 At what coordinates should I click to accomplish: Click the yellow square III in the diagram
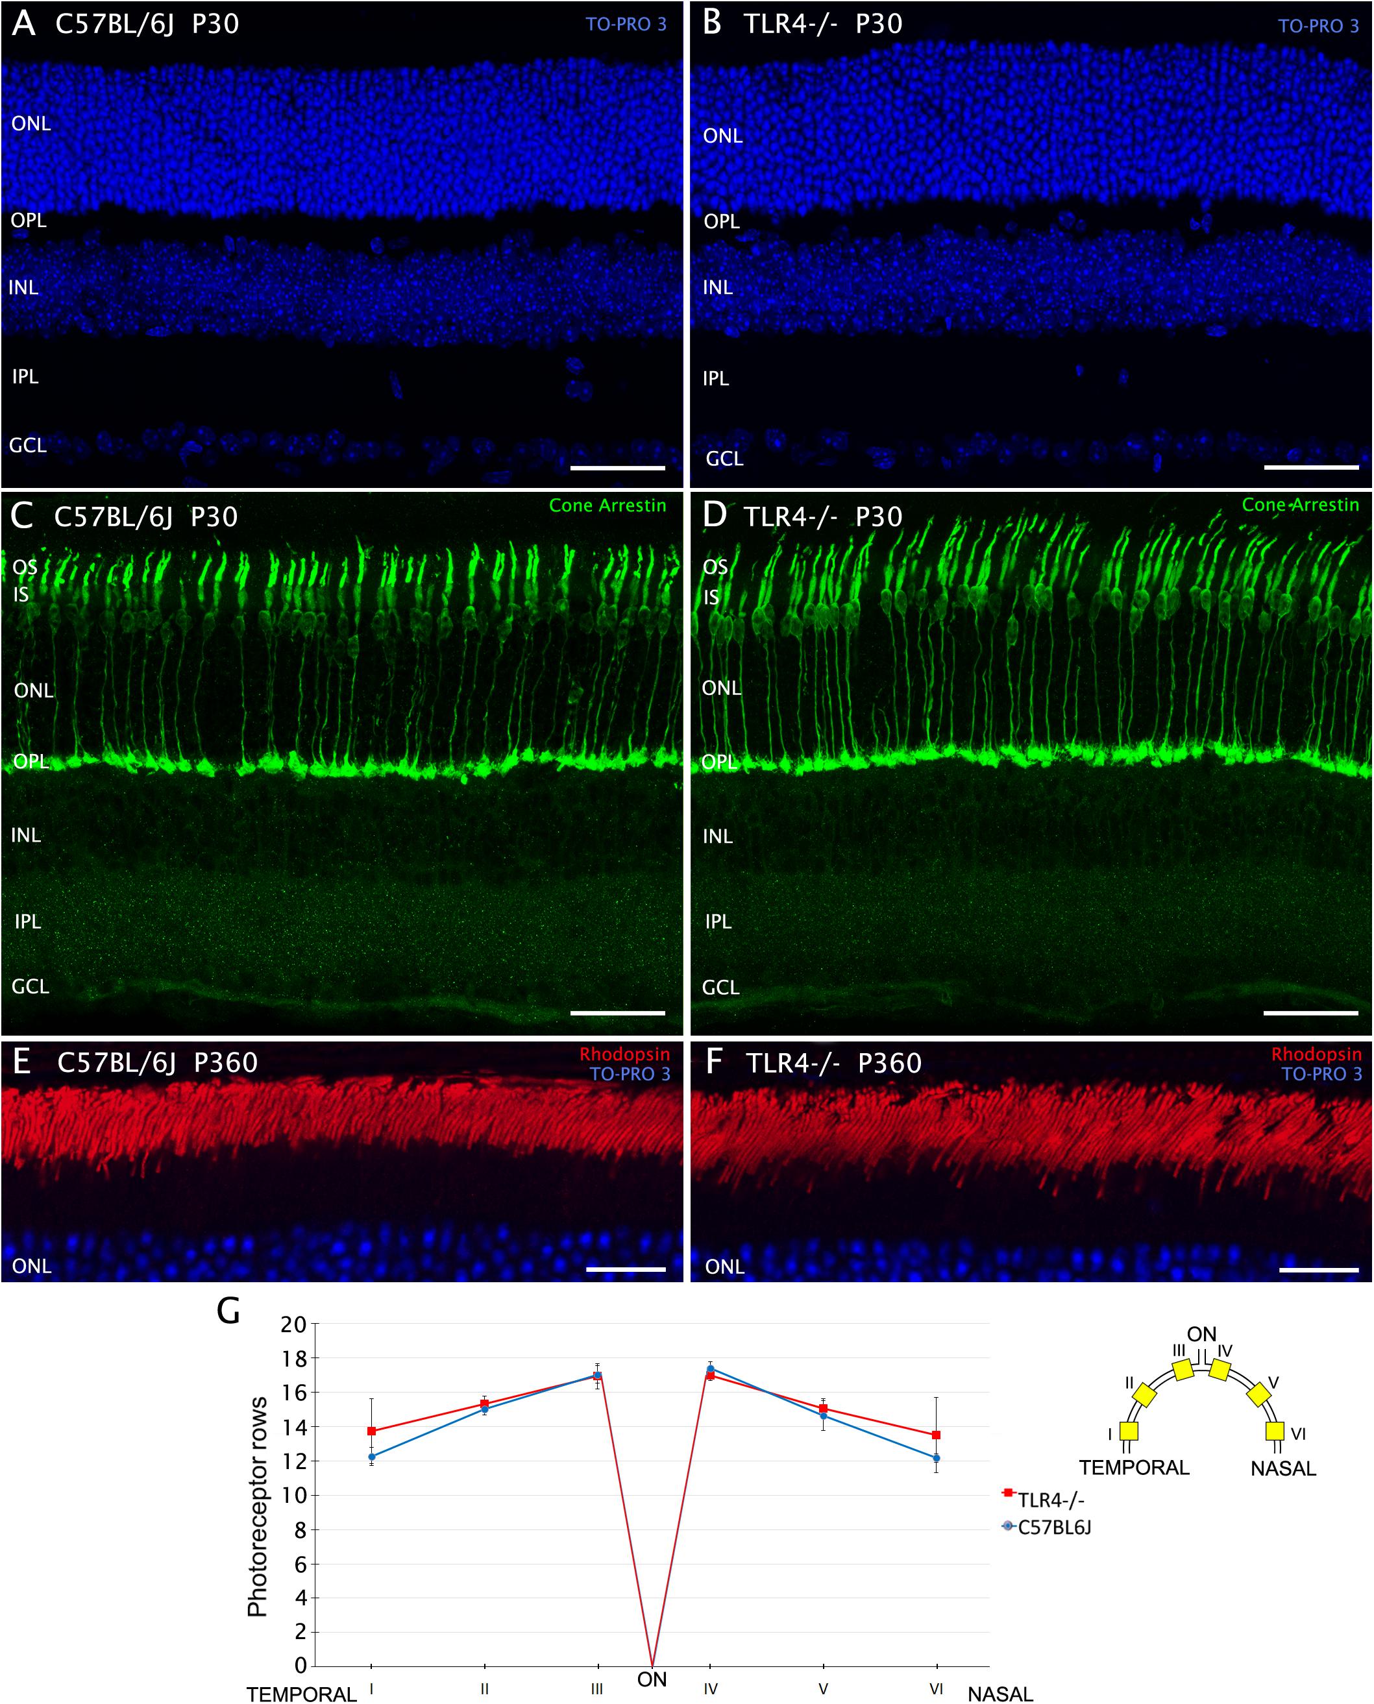click(1183, 1369)
